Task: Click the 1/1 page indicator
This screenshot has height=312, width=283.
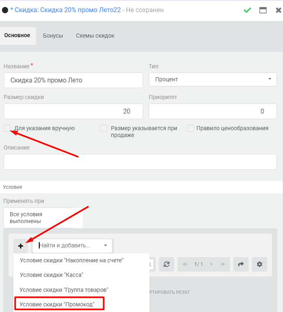Action: [199, 264]
